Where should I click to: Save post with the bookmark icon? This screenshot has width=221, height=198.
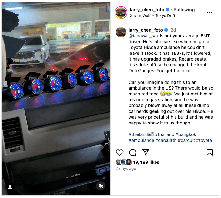[x=210, y=153]
